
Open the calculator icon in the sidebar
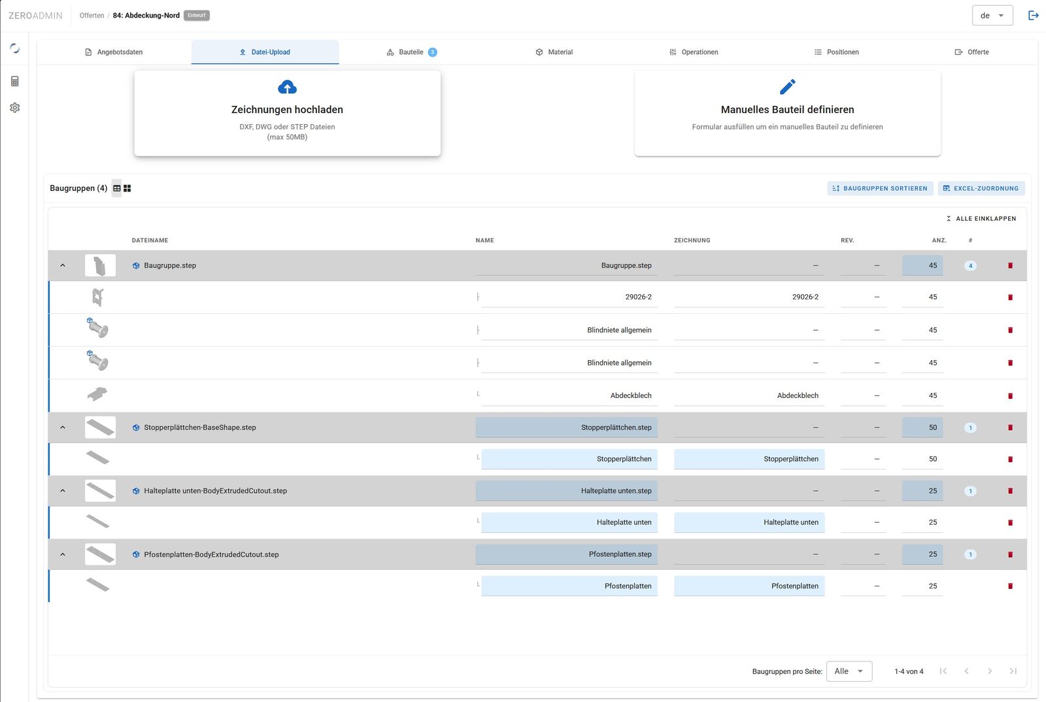[x=14, y=81]
